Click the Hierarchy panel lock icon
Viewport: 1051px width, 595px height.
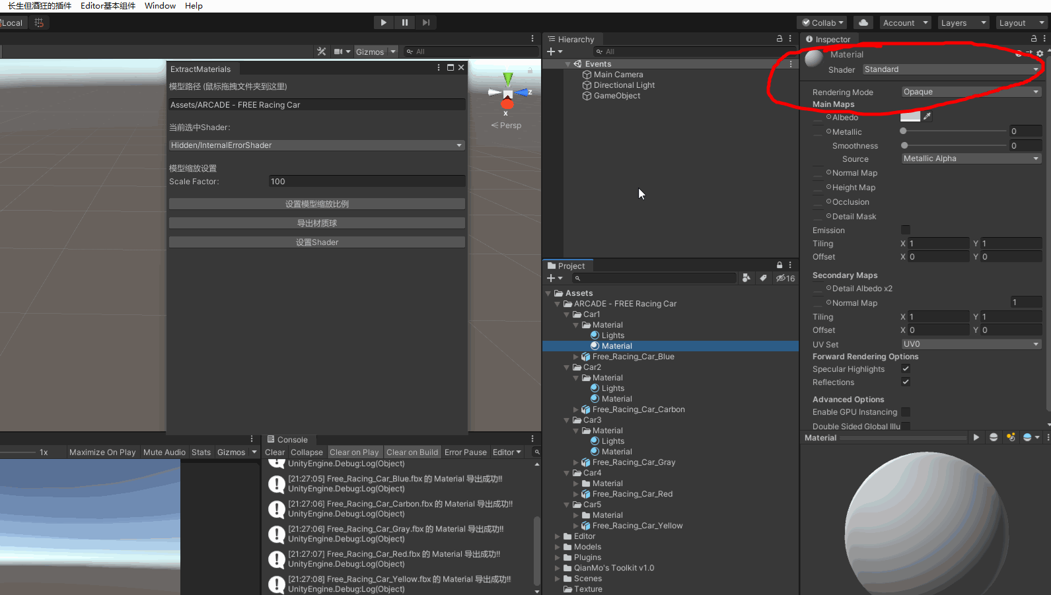coord(779,39)
